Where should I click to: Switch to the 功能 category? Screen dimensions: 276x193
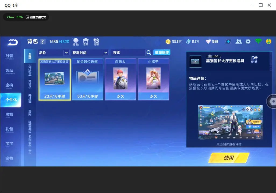coord(9,115)
